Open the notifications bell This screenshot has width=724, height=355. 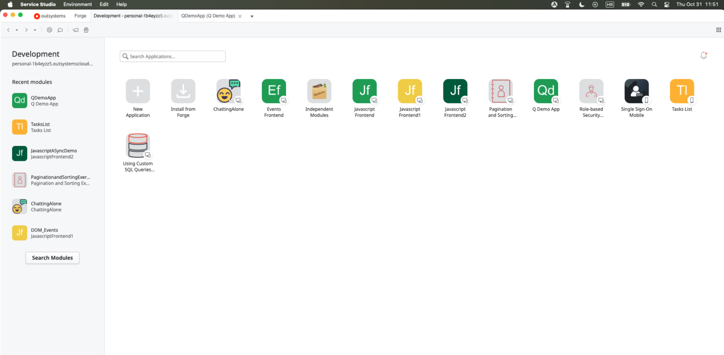point(703,56)
